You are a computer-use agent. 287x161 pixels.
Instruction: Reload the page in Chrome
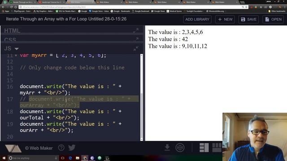coord(11,7)
